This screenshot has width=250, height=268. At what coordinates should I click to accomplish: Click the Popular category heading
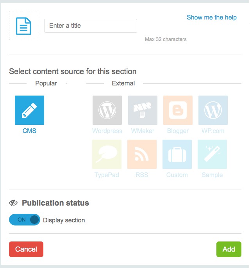point(46,83)
